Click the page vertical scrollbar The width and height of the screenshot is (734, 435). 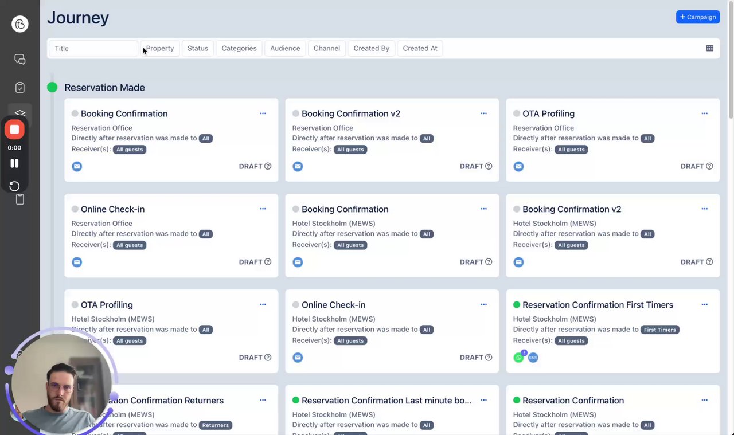[731, 60]
